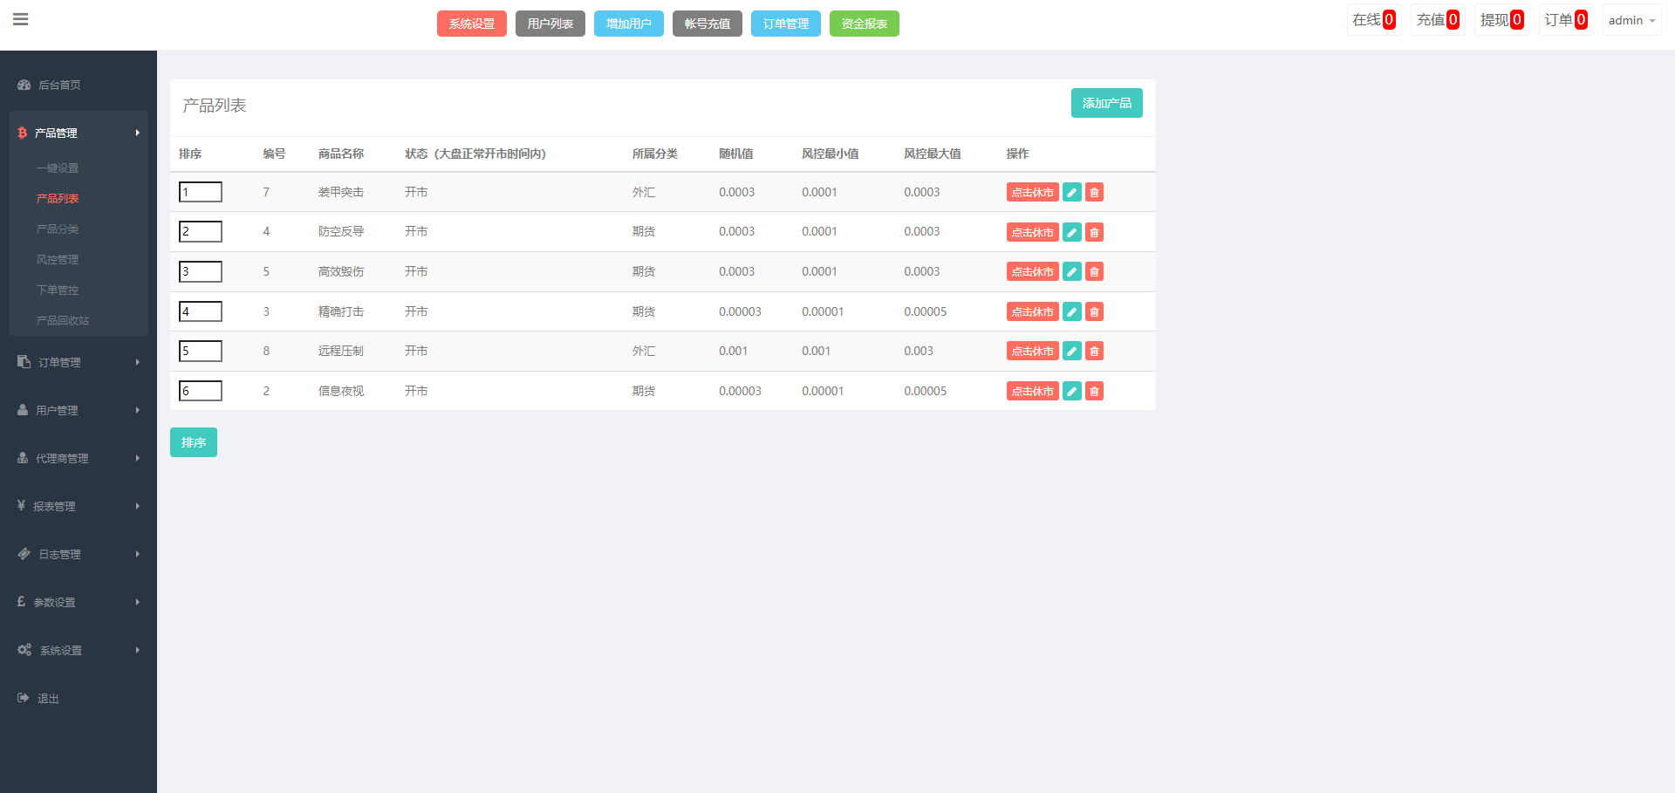Toggle 点击休市 for 高效毁伤 product
1675x793 pixels.
[x=1032, y=272]
